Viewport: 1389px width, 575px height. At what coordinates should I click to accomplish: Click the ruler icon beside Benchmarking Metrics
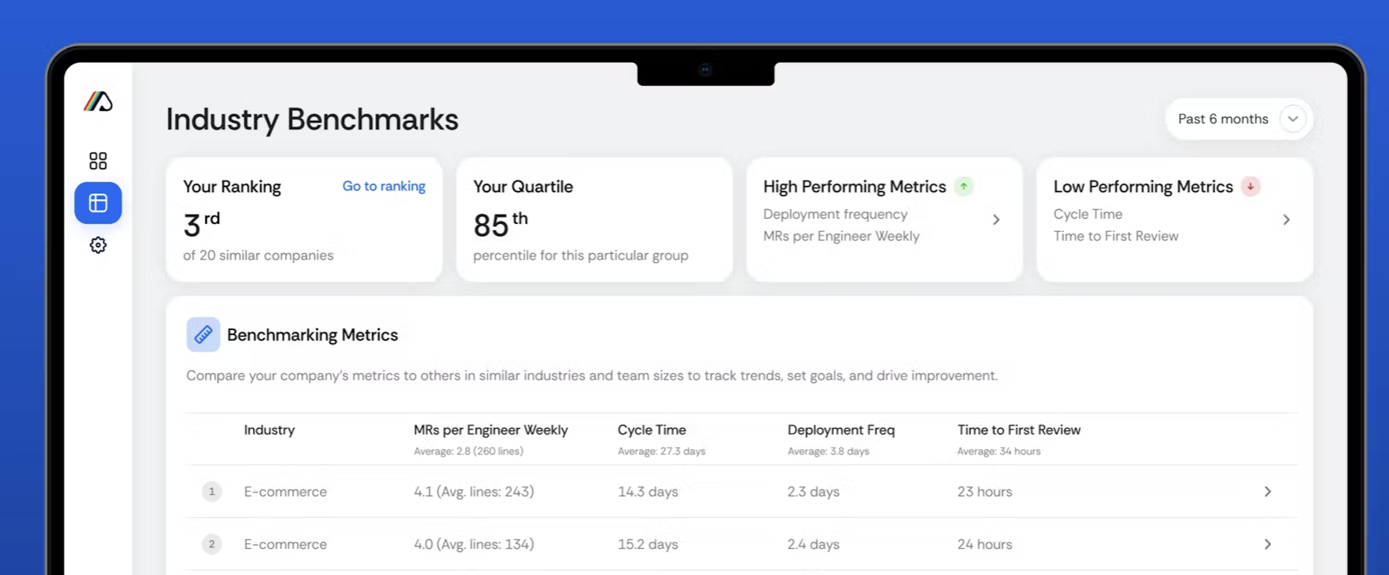pyautogui.click(x=203, y=335)
